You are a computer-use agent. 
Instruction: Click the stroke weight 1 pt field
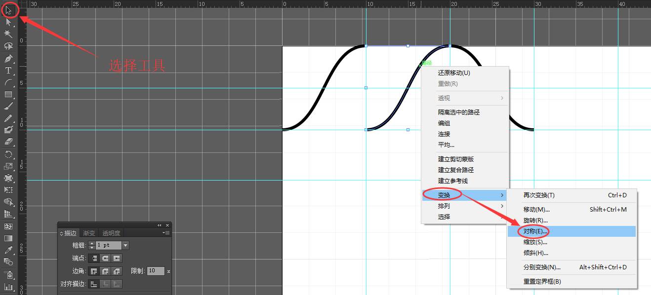tap(108, 245)
